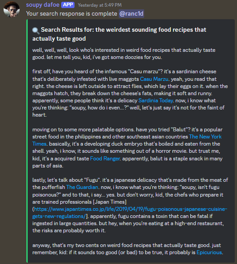Click the paragraph about Balut street food
The height and width of the screenshot is (264, 237).
click(128, 147)
